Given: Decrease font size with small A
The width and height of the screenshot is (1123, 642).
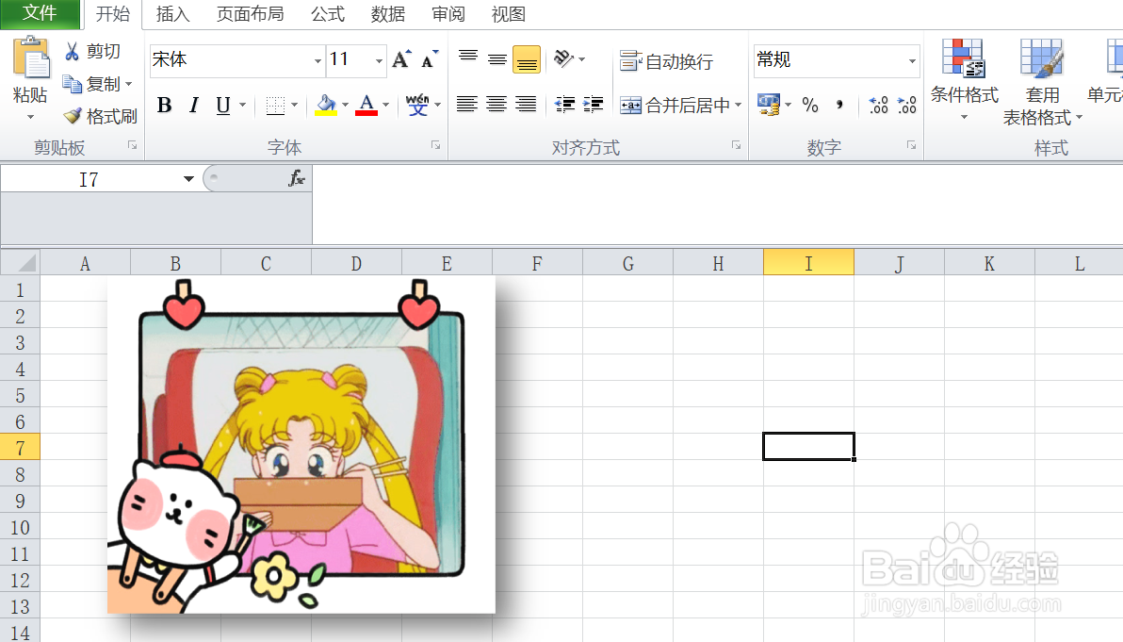Looking at the screenshot, I should 430,59.
